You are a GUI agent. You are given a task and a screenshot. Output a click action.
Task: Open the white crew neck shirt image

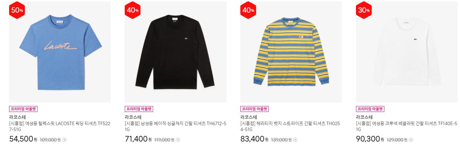(407, 52)
